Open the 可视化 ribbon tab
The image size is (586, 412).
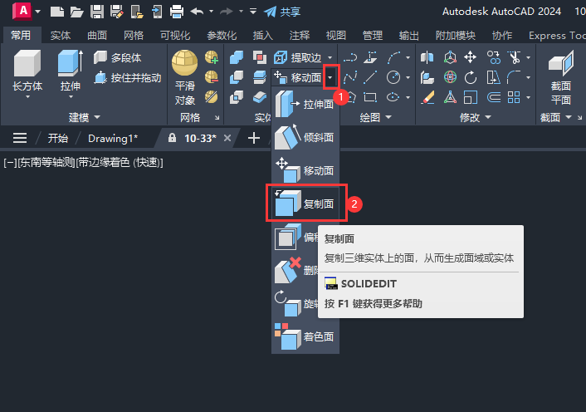coord(175,35)
